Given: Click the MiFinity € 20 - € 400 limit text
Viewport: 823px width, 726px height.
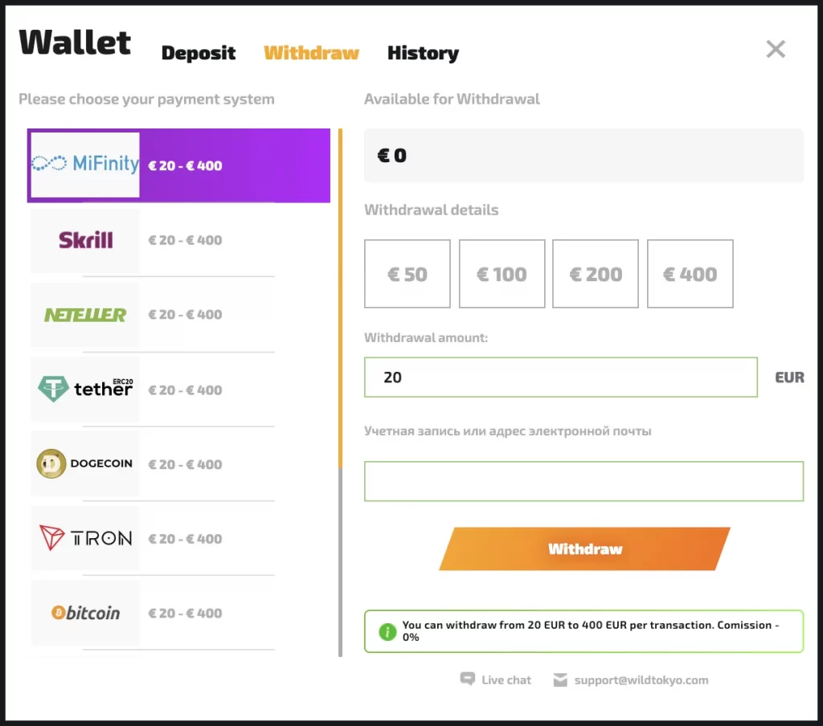Looking at the screenshot, I should point(186,165).
